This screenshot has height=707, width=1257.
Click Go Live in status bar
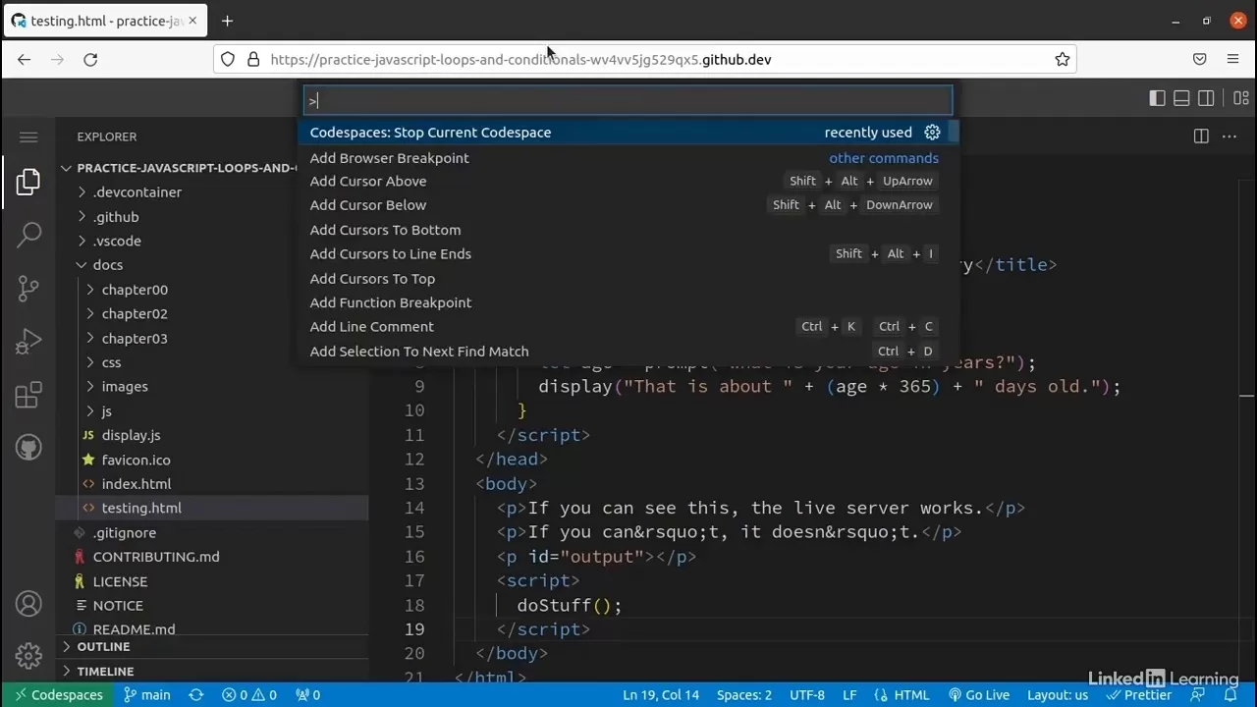pos(978,694)
